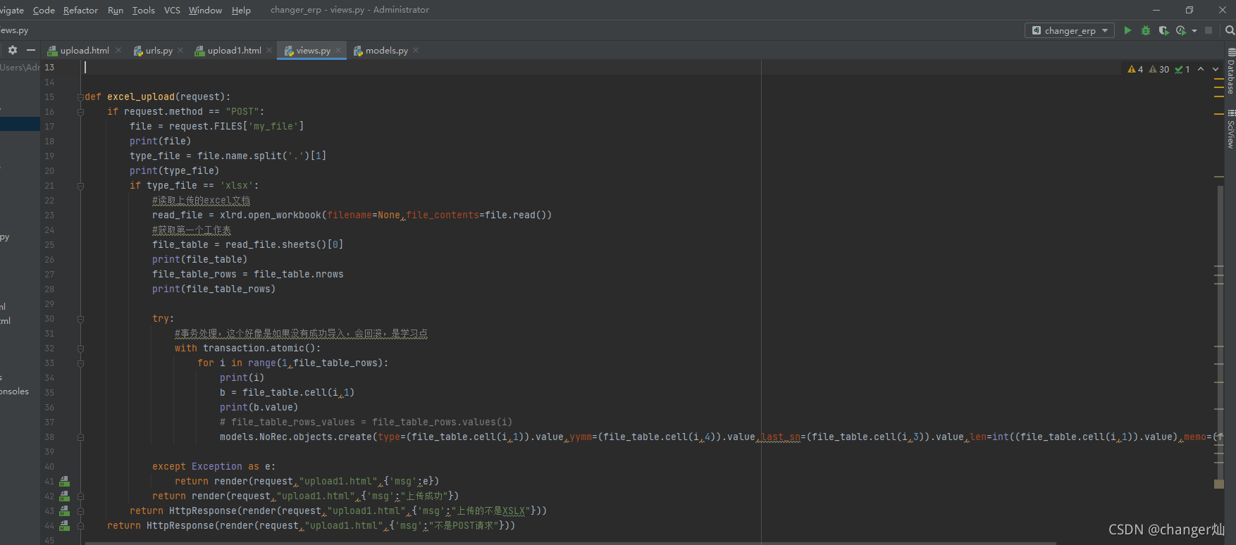Image resolution: width=1236 pixels, height=545 pixels.
Task: Close the upload.html tab
Action: (118, 50)
